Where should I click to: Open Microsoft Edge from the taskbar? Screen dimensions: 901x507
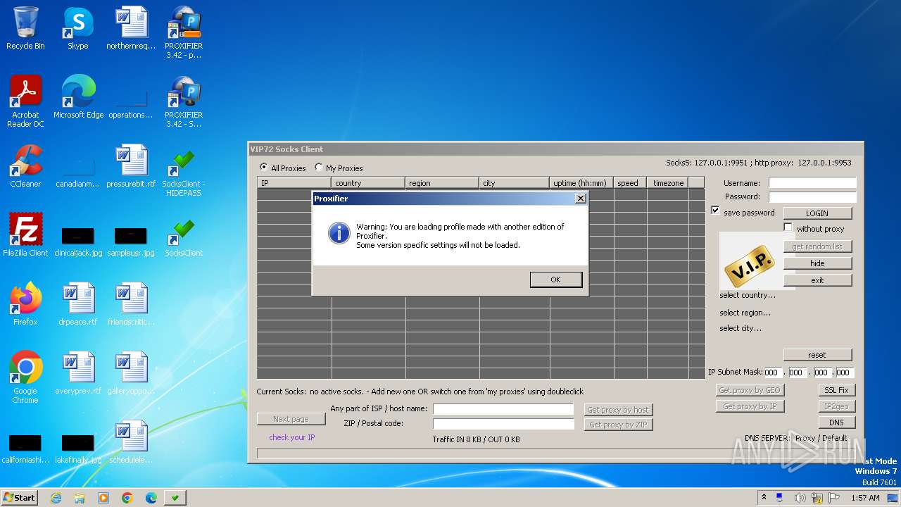coord(151,498)
